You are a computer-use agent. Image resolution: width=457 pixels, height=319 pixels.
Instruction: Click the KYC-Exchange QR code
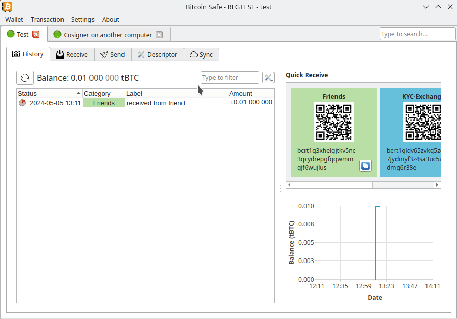point(422,122)
